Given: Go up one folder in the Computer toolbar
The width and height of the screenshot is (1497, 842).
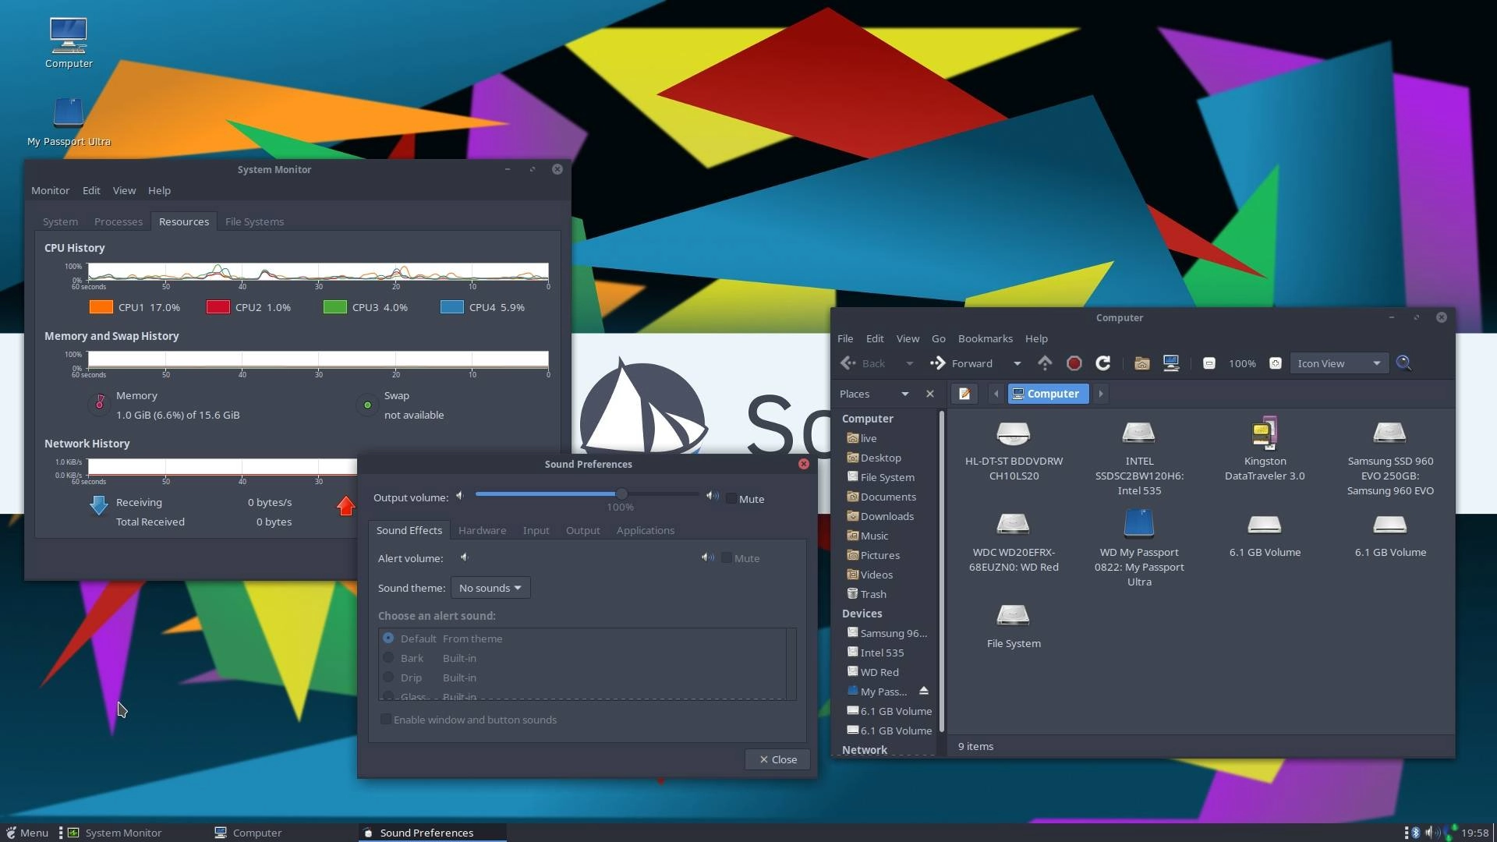Looking at the screenshot, I should [1045, 363].
